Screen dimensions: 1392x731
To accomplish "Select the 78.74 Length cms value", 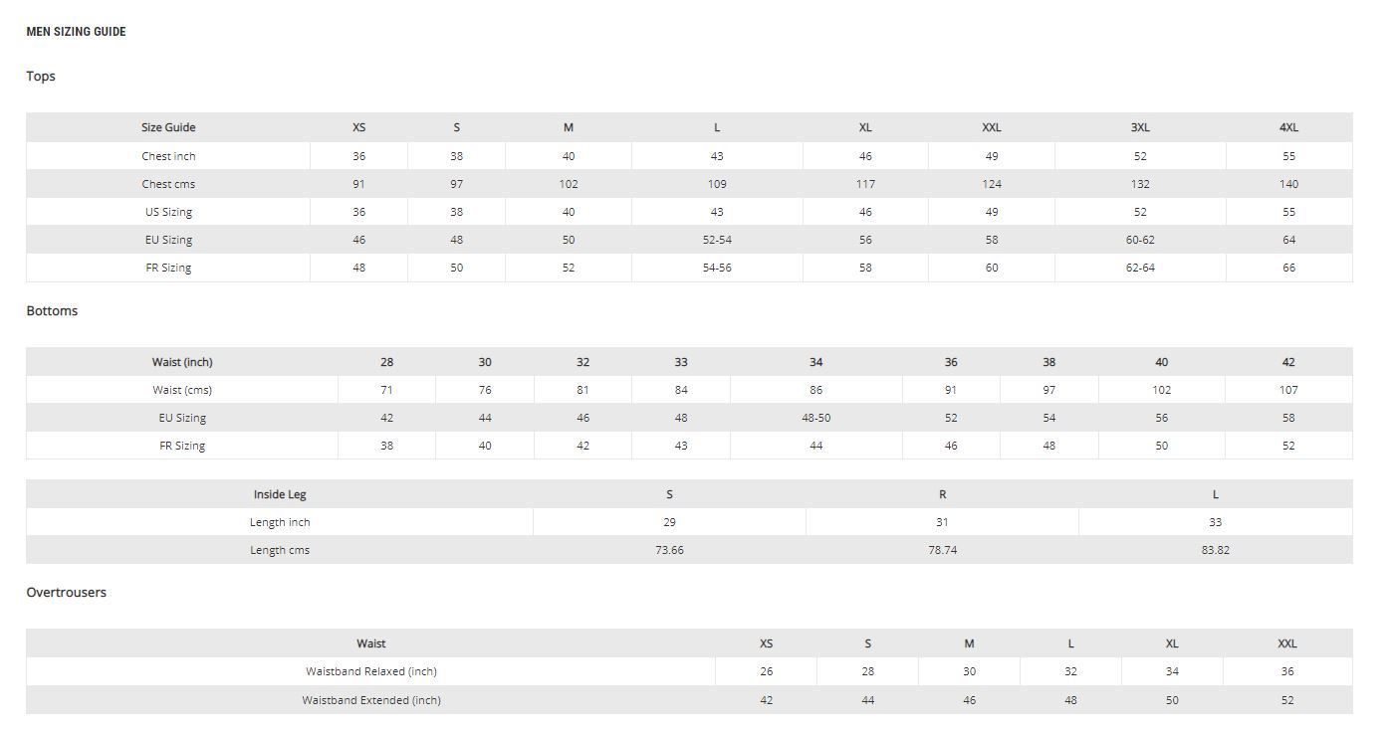I will tap(942, 550).
